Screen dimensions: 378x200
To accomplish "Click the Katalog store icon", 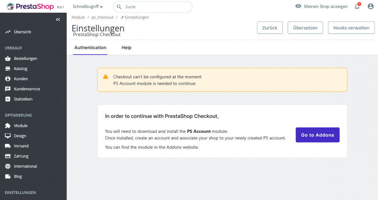I will pyautogui.click(x=8, y=69).
